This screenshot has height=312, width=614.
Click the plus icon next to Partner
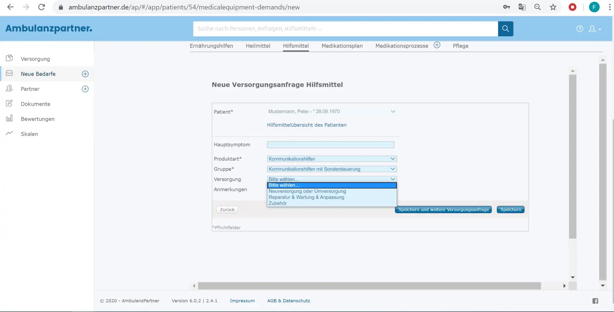tap(85, 89)
